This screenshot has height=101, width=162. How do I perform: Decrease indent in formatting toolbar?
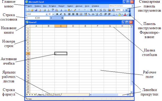(105, 14)
